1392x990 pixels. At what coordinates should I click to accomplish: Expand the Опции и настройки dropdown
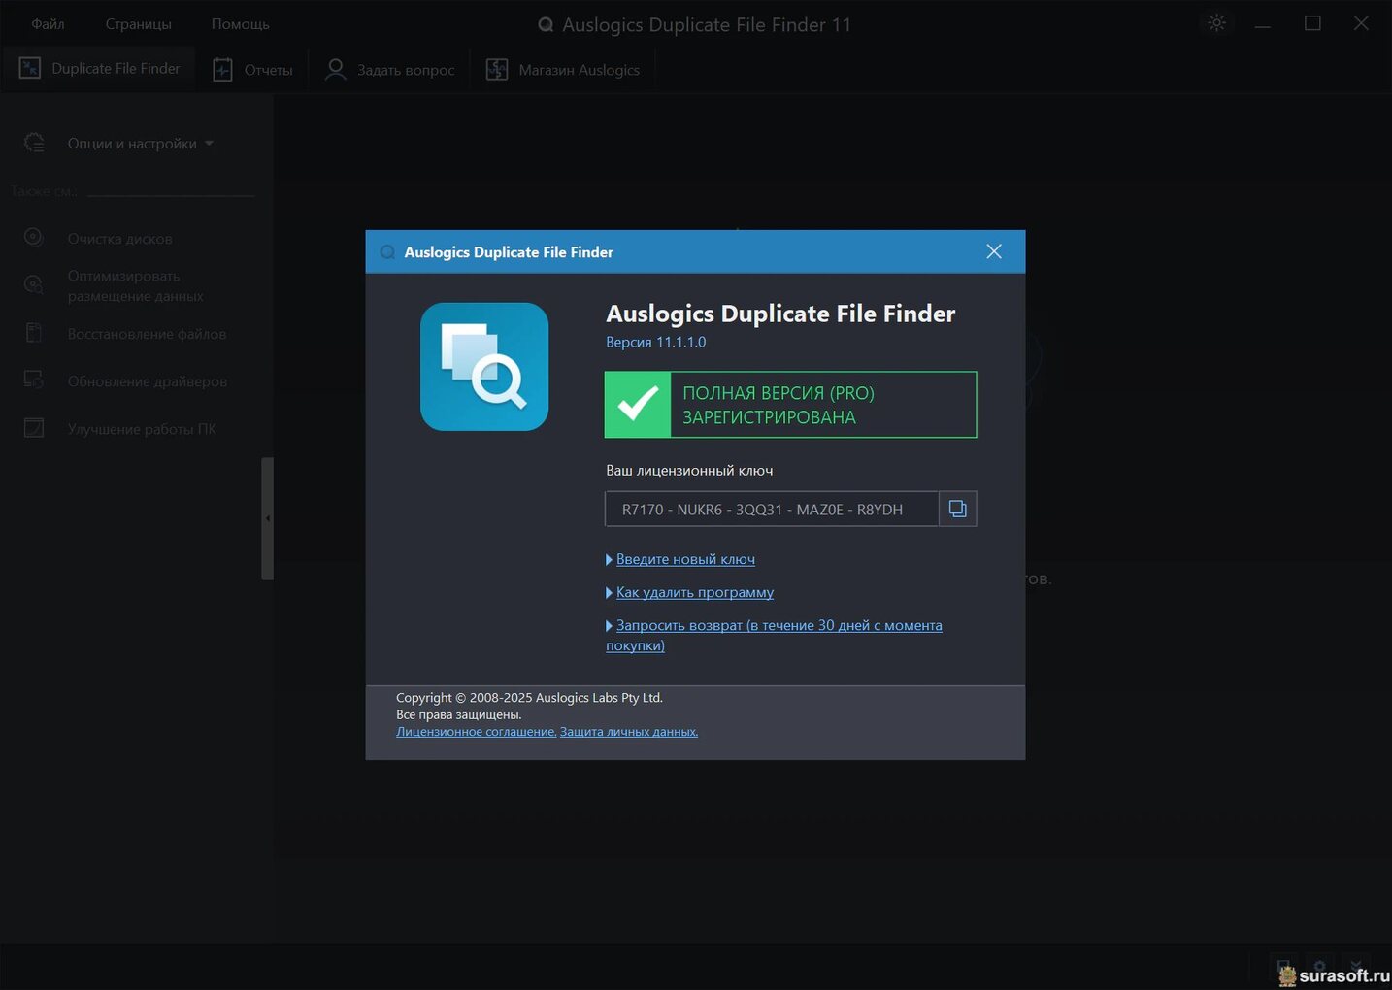[x=141, y=144]
